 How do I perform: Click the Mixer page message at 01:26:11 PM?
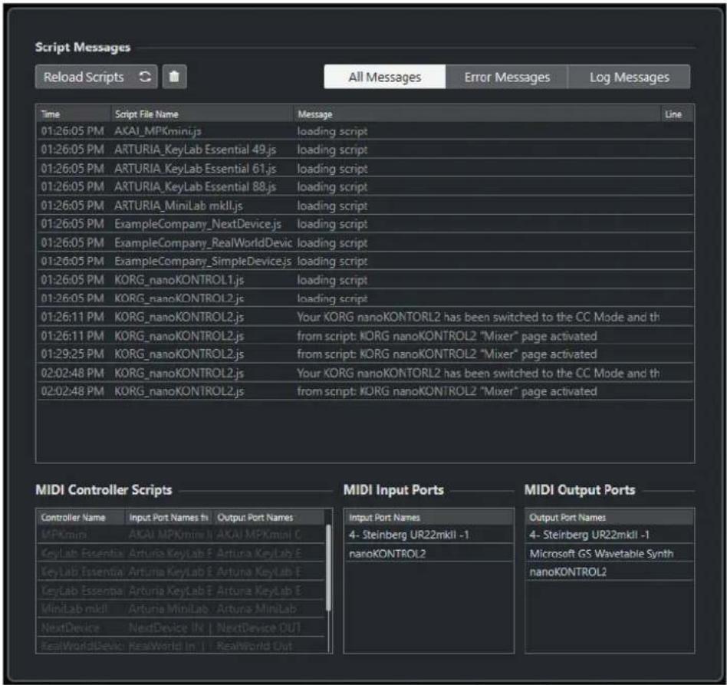tap(447, 336)
